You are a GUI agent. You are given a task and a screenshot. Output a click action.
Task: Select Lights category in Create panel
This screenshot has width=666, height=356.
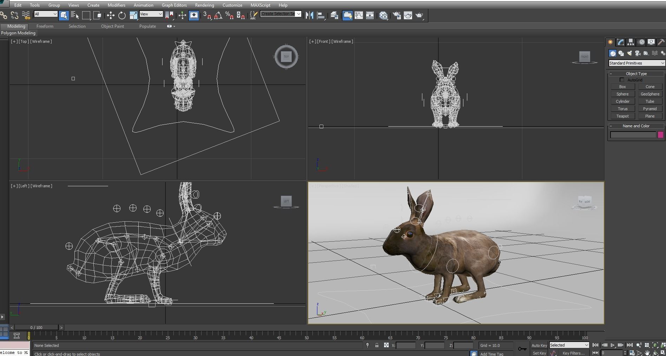[629, 53]
